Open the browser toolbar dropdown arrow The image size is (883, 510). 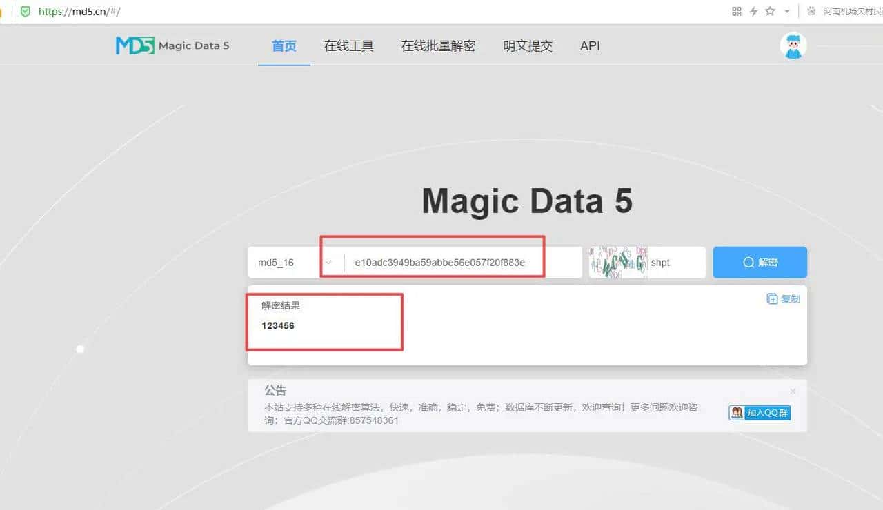pyautogui.click(x=787, y=12)
